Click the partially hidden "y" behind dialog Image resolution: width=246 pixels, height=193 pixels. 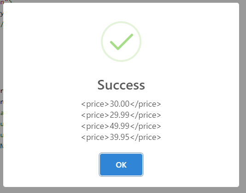click(1, 14)
